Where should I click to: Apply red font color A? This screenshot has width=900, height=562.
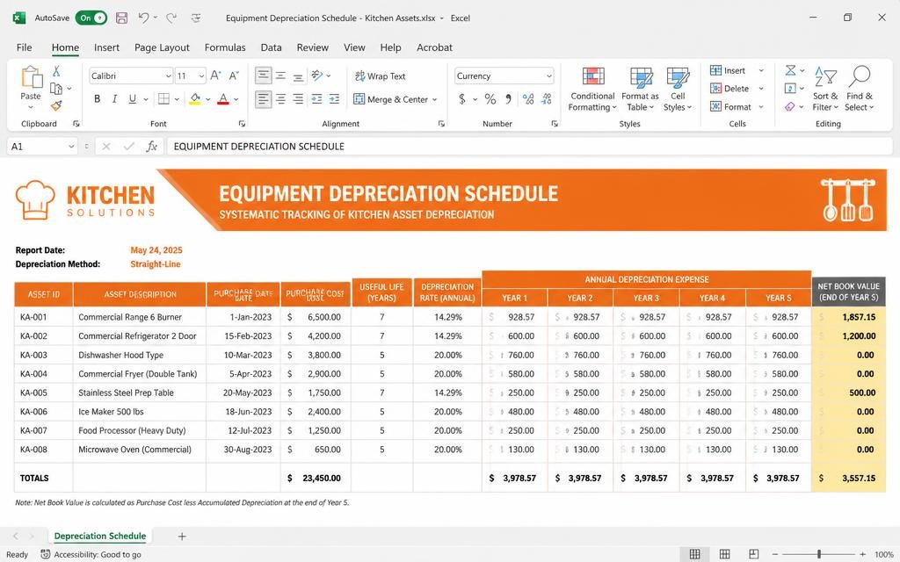(223, 99)
